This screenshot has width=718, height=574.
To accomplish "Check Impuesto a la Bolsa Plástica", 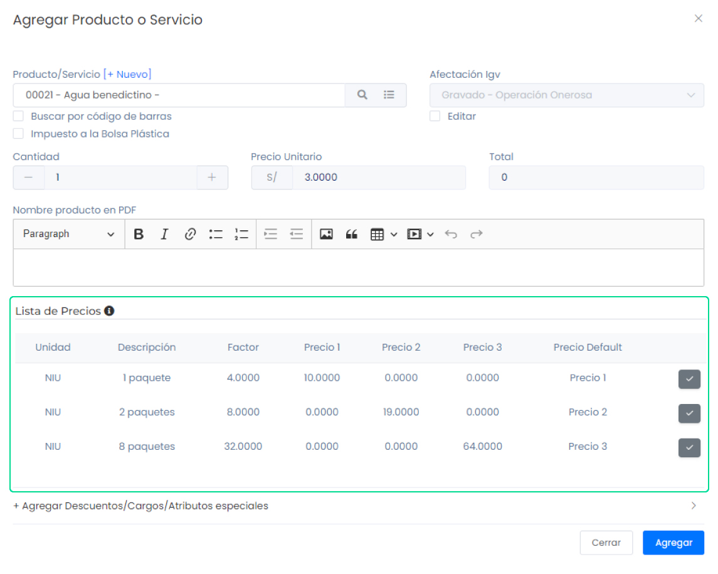I will tap(19, 134).
